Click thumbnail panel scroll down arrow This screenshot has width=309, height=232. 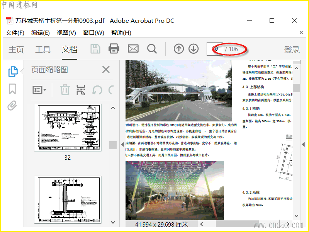(x=113, y=222)
